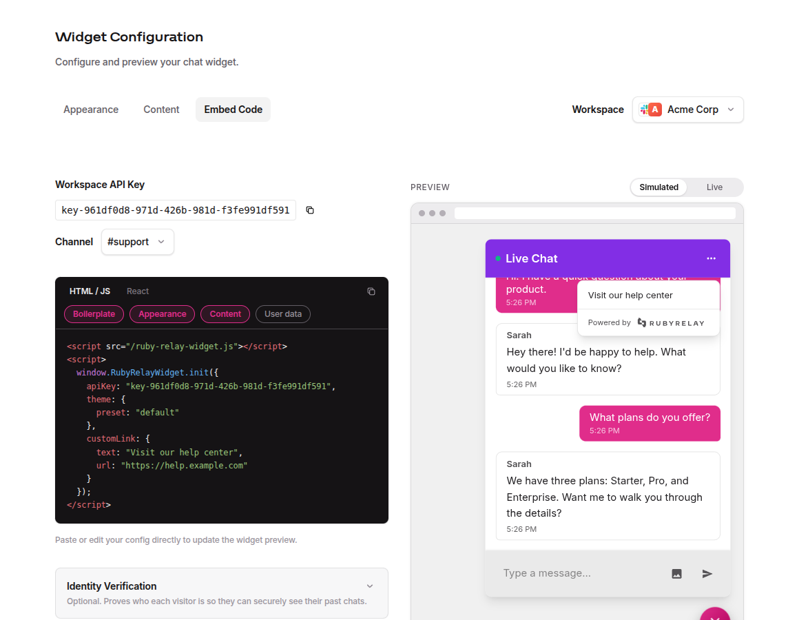Select the Embed Code tab

[233, 110]
